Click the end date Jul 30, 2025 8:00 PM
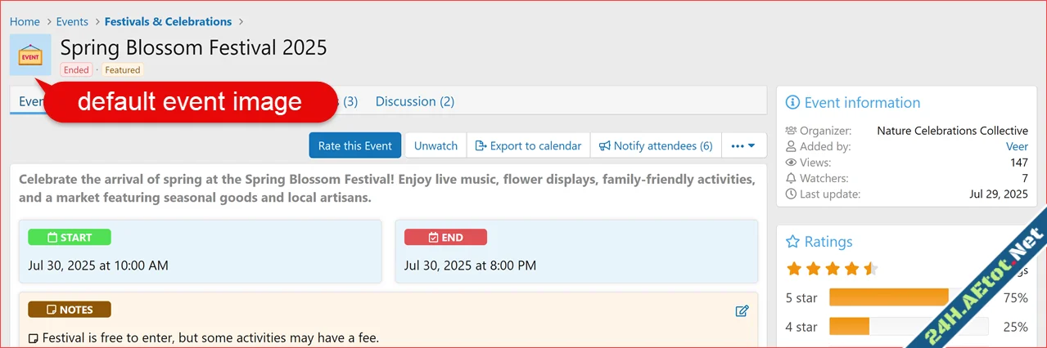Screen dimensions: 1047x348 pos(471,265)
